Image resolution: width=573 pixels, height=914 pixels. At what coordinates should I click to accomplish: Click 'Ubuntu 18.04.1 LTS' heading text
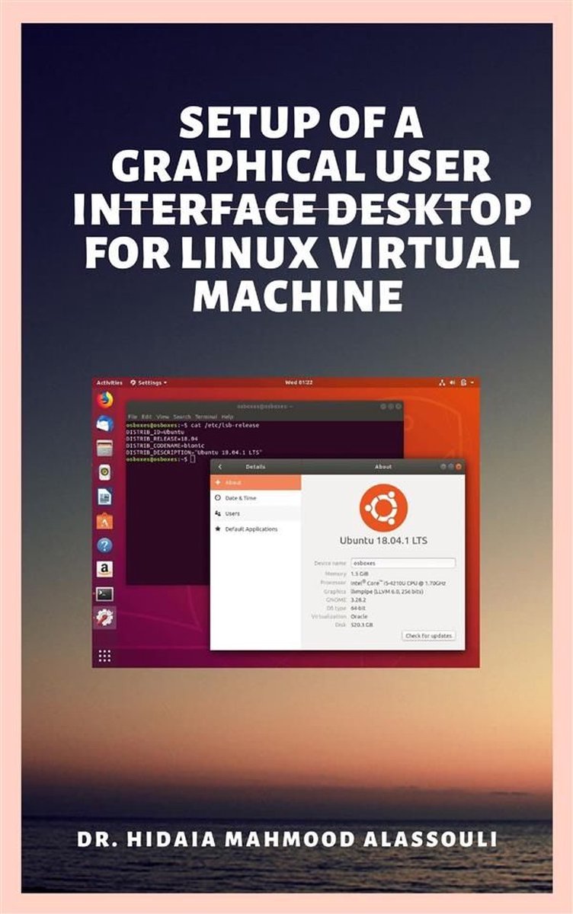[383, 541]
